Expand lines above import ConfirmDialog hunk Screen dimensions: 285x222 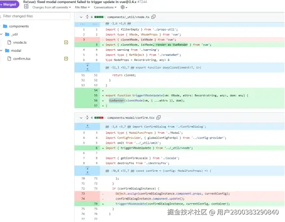coord(87,127)
